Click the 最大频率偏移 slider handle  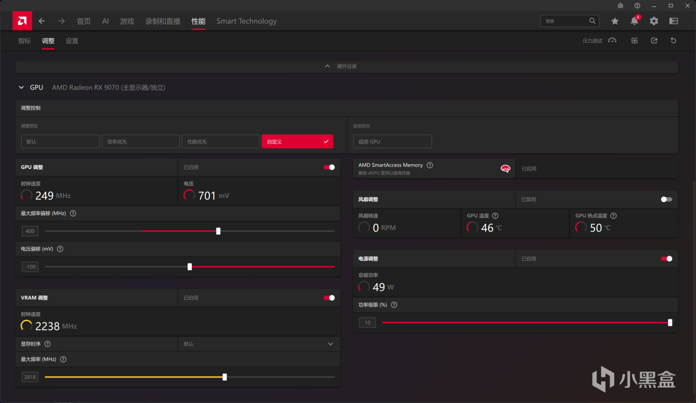coord(218,231)
